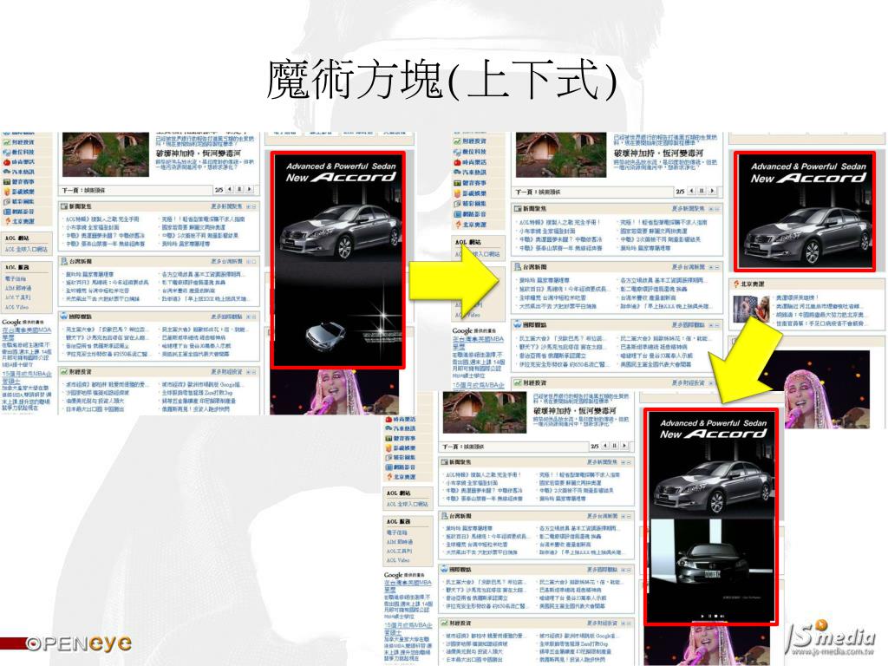Click 數位科技 icon in left screenshot sidebar

click(6, 153)
